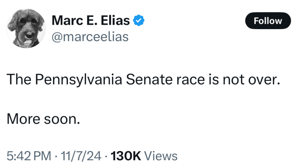Click the word "The" starting the tweet
Image resolution: width=303 pixels, height=168 pixels.
[19, 80]
